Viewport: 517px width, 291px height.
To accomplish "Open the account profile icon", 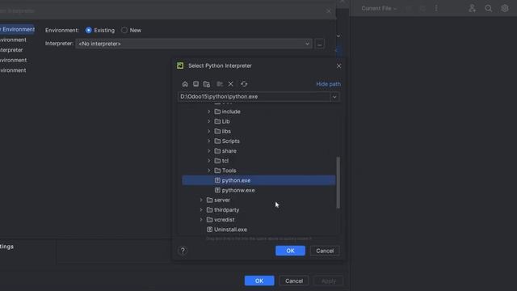I will coord(472,9).
